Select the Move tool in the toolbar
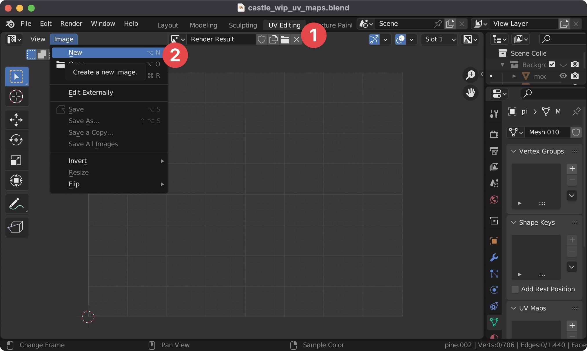This screenshot has height=351, width=587. click(x=17, y=120)
